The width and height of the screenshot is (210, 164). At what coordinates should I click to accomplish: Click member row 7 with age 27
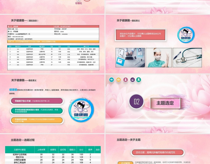53,65
